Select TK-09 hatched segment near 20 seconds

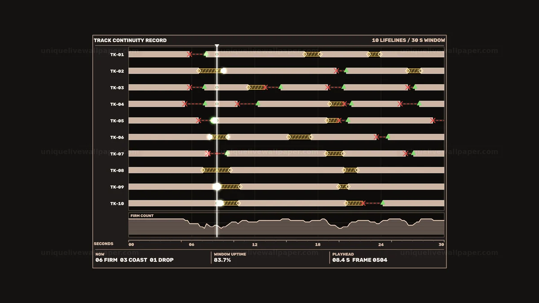[343, 187]
